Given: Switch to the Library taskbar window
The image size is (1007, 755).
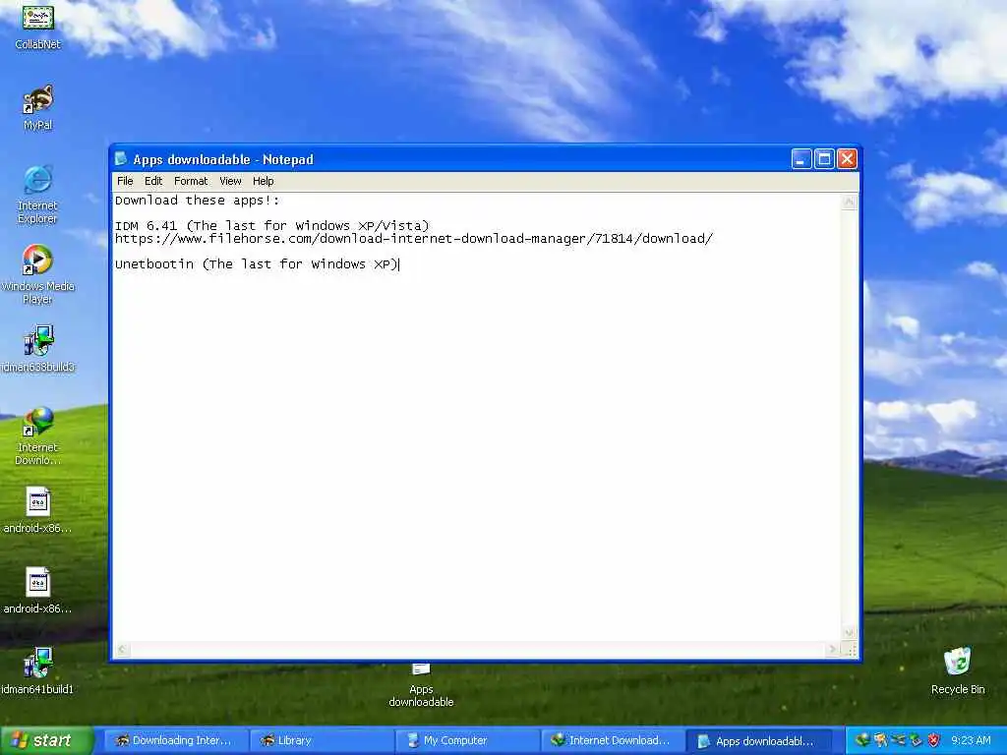Looking at the screenshot, I should [x=321, y=740].
